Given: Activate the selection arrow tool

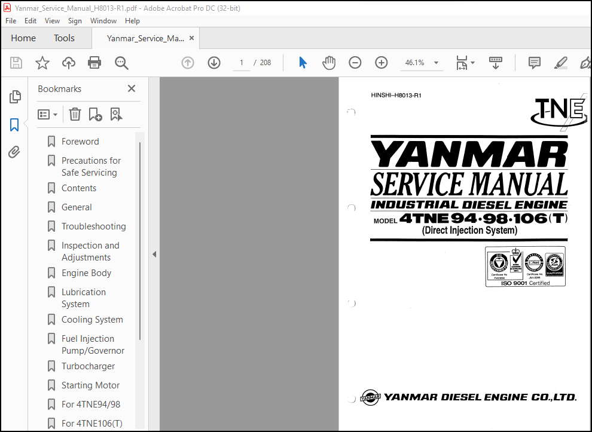Looking at the screenshot, I should [303, 63].
